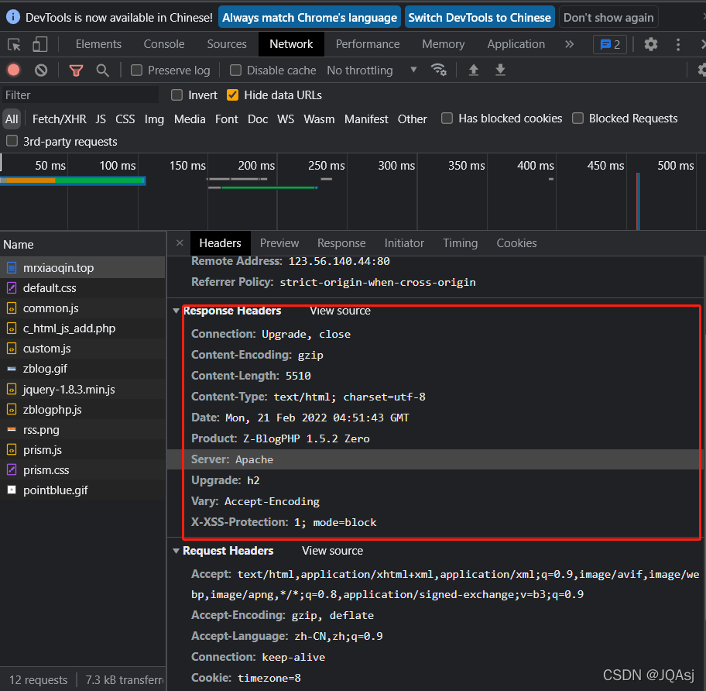
Task: Click View source beside Request Headers
Action: [332, 551]
